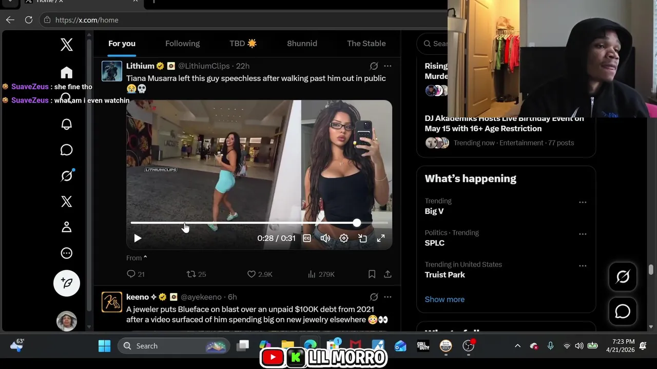657x369 pixels.
Task: Enter fullscreen on the video
Action: click(381, 238)
